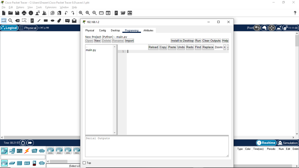Select Connections lightning bolt category

pyautogui.click(x=27, y=151)
